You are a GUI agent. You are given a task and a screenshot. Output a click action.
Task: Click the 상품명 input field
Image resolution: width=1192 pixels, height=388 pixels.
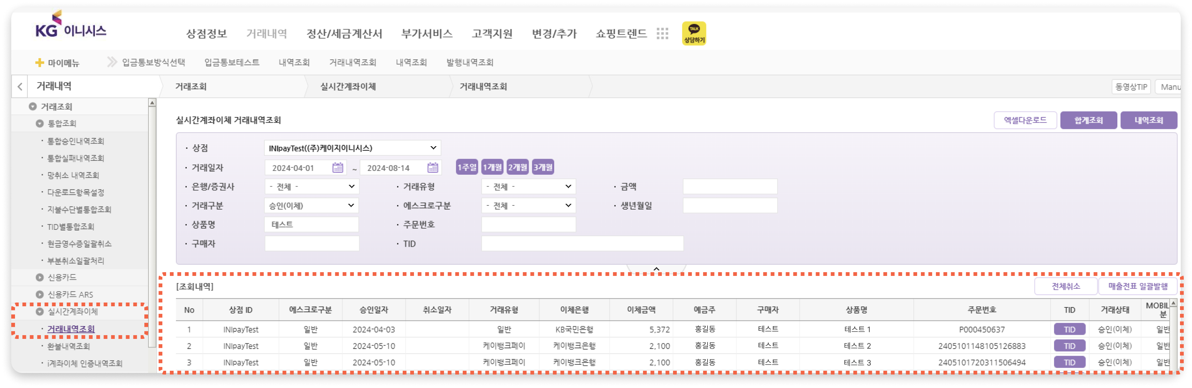[x=312, y=225]
